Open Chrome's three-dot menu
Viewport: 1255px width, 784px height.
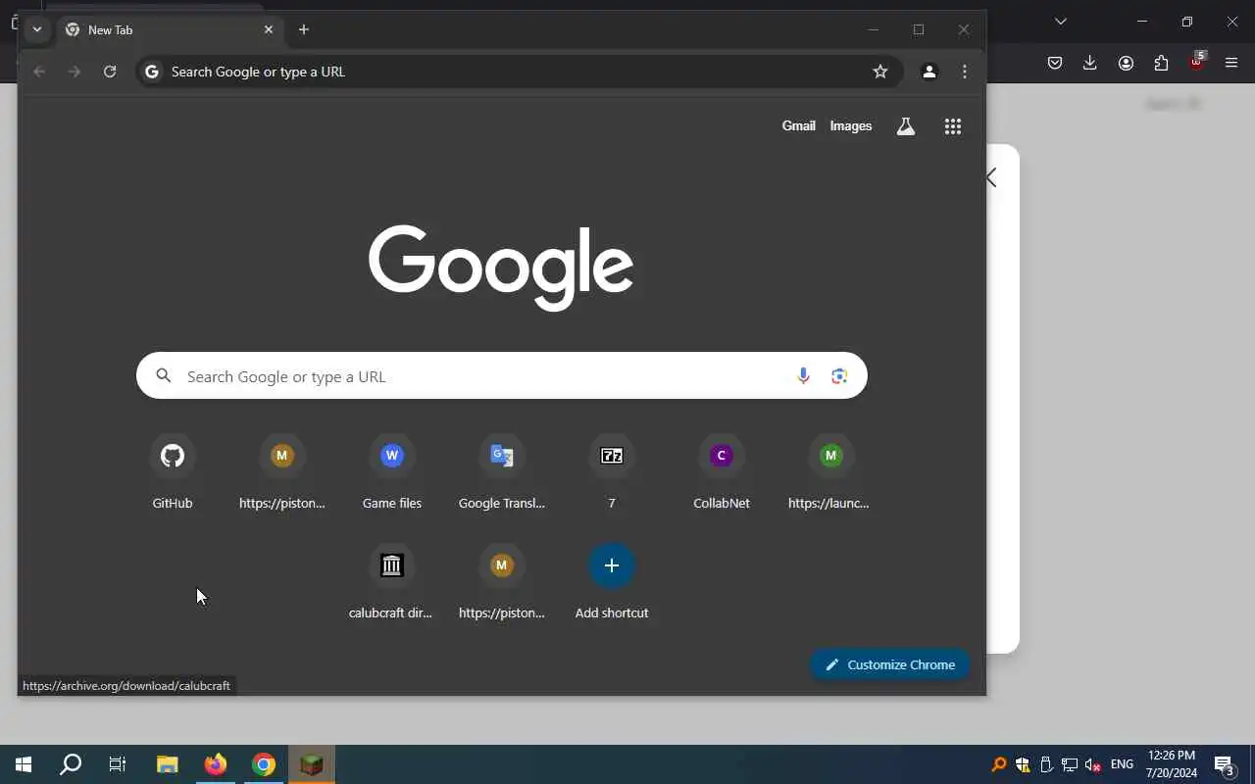coord(965,72)
